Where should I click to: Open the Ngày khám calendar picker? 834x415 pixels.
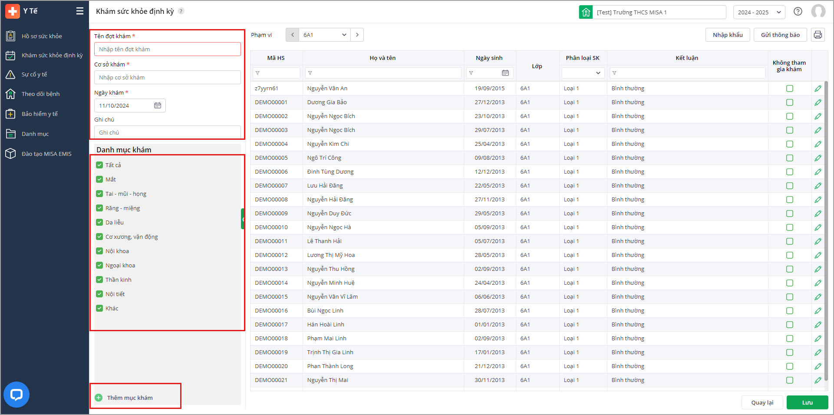point(158,105)
